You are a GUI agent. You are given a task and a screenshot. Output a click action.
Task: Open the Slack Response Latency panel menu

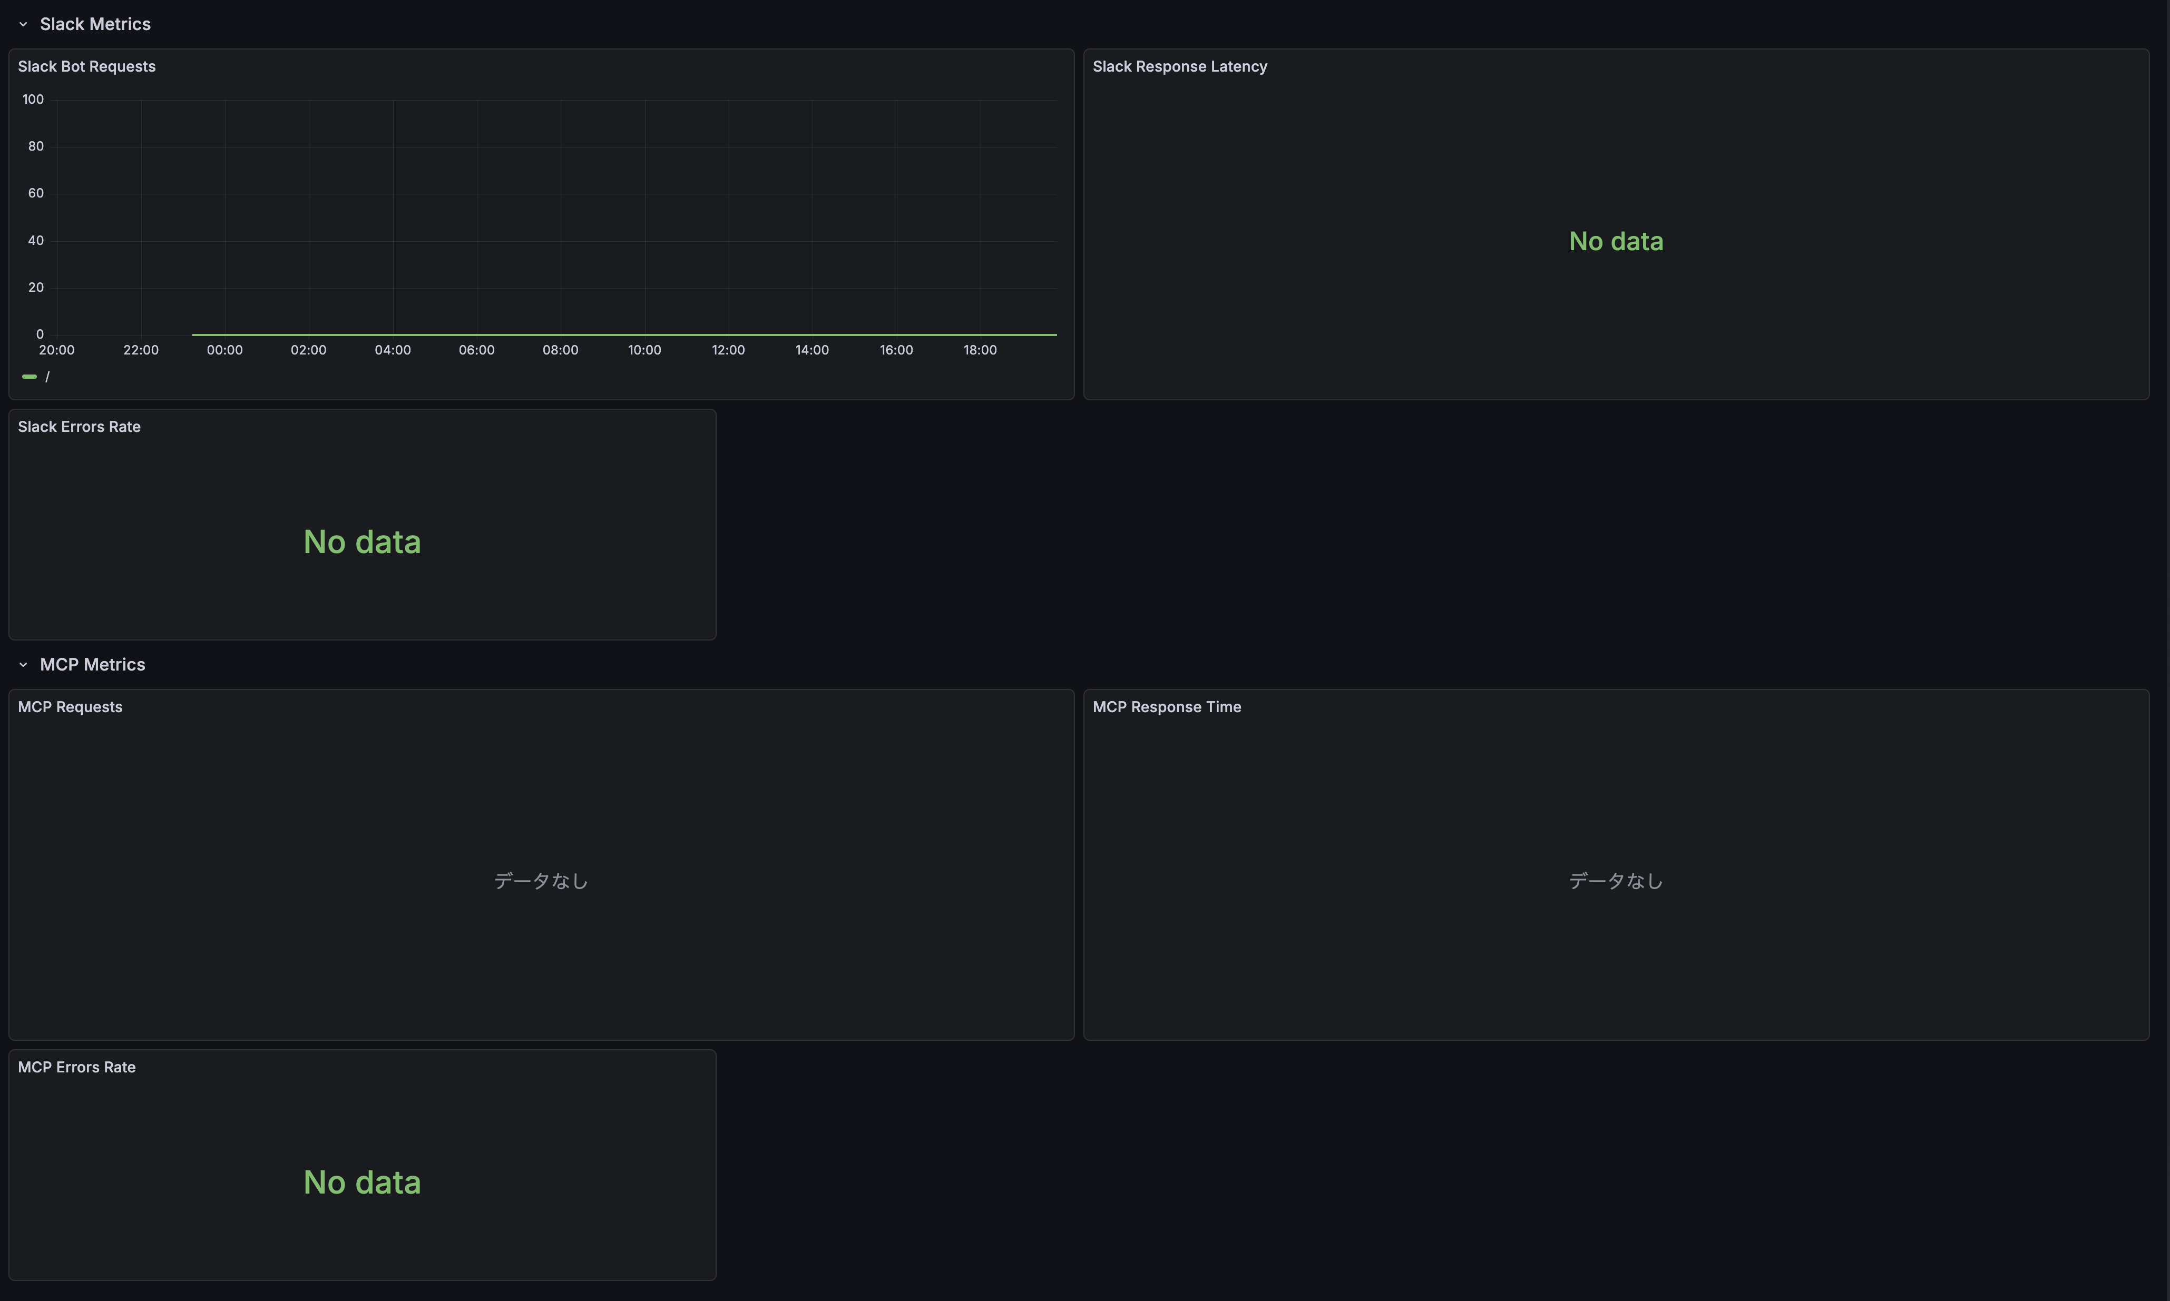click(x=1180, y=66)
